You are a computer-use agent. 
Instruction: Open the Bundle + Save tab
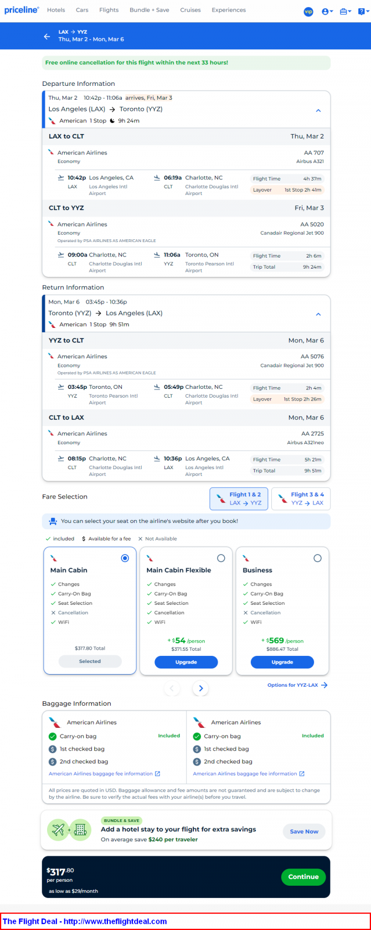tap(150, 10)
